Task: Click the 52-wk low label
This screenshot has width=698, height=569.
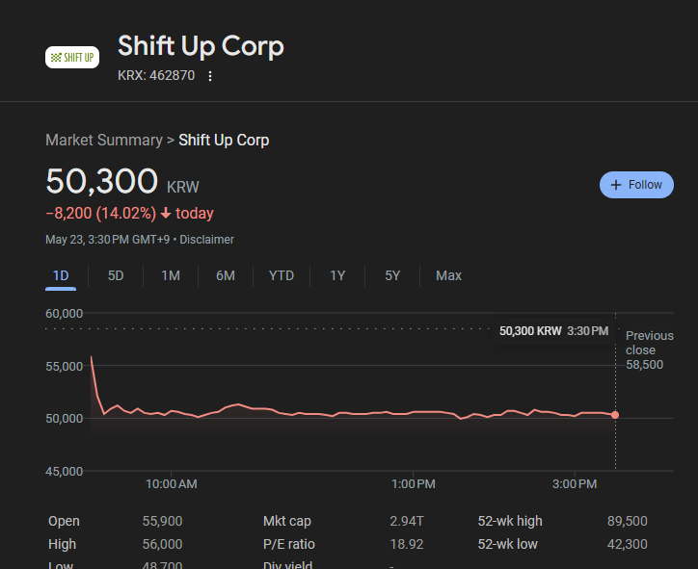Action: (507, 544)
